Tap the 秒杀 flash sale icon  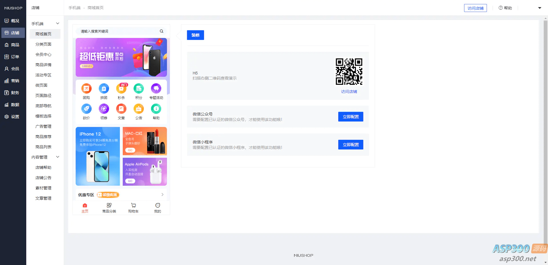click(x=121, y=88)
